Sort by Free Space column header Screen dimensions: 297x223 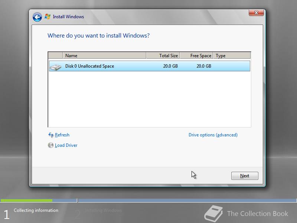196,55
